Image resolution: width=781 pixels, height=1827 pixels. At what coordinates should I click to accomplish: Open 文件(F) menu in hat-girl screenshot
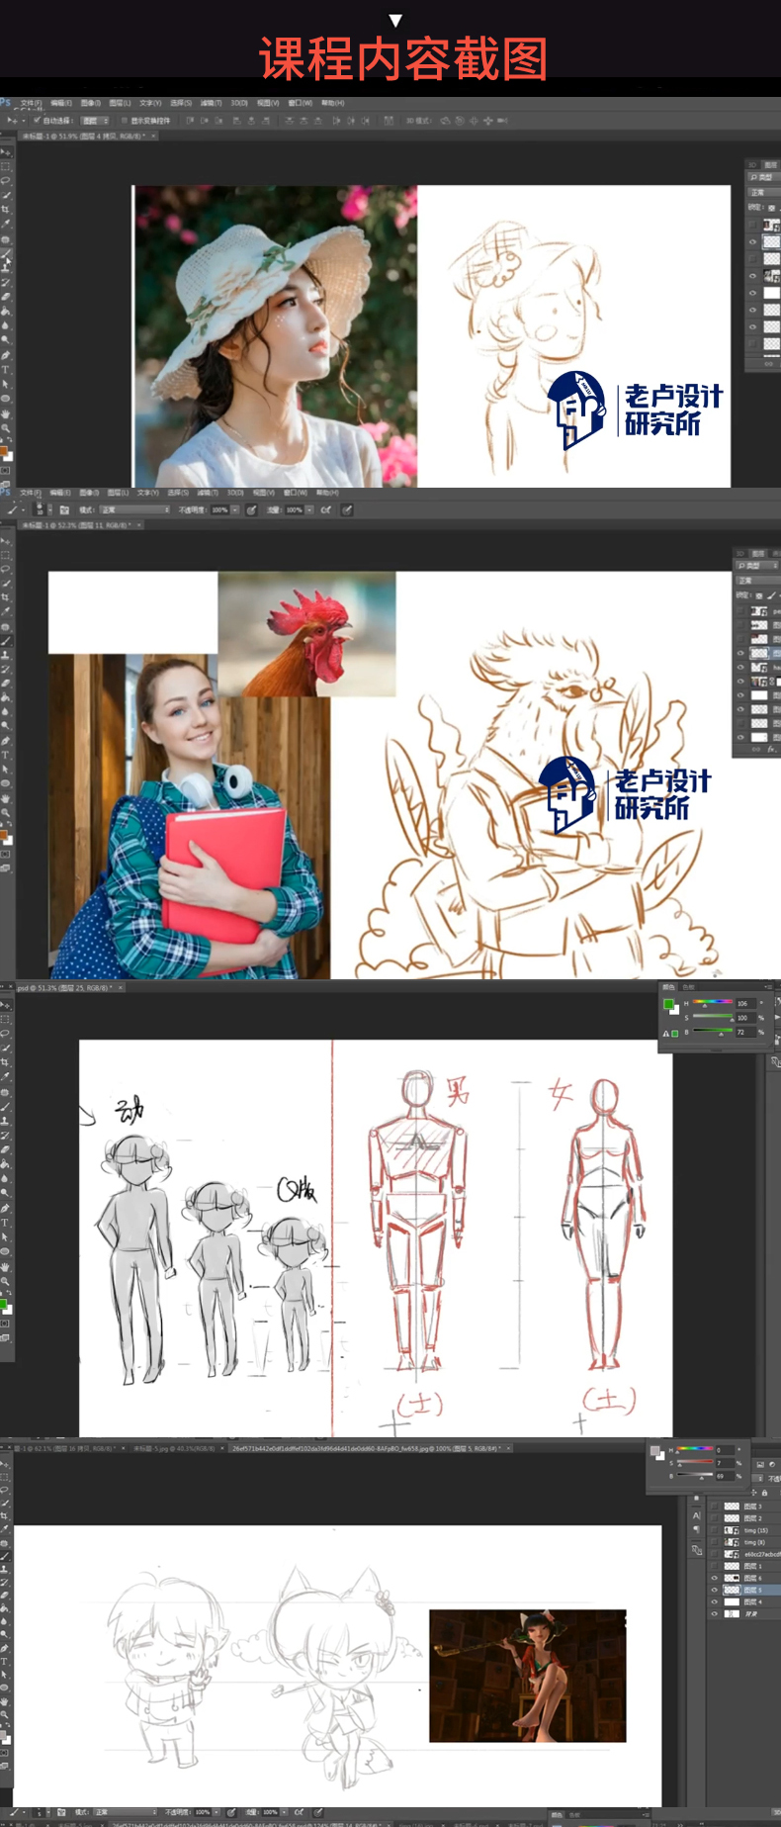click(32, 103)
